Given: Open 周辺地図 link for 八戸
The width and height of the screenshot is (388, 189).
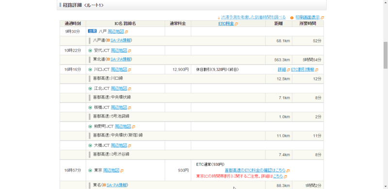Looking at the screenshot, I should point(116,31).
